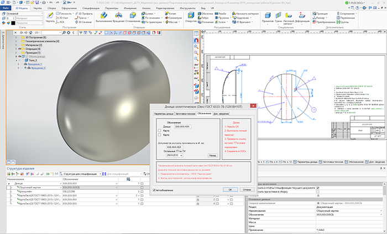Select the Ребро rib operation
Image resolution: width=387 pixels, height=234 pixels.
203,18
